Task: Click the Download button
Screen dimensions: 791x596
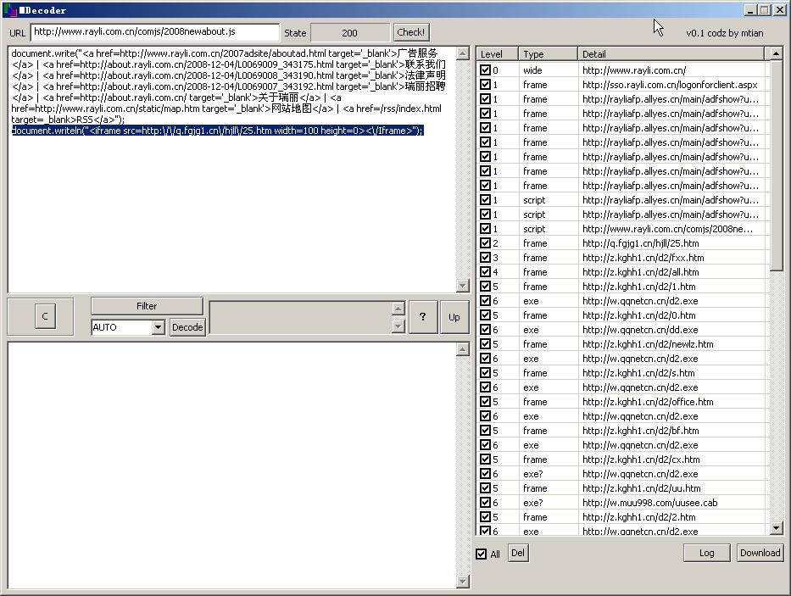Action: pos(760,553)
